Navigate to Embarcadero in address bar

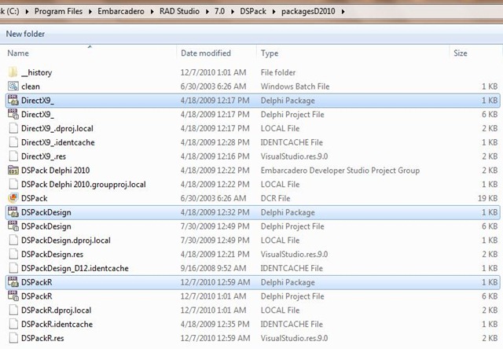[x=121, y=12]
